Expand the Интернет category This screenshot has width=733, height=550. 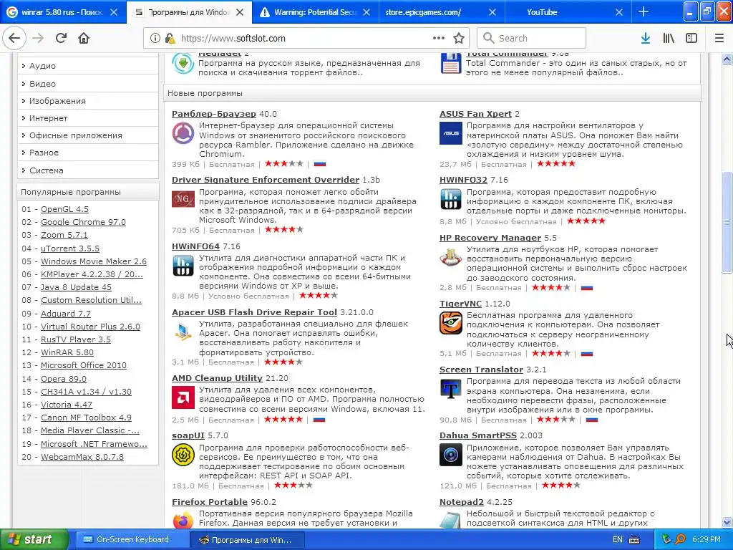click(x=88, y=118)
